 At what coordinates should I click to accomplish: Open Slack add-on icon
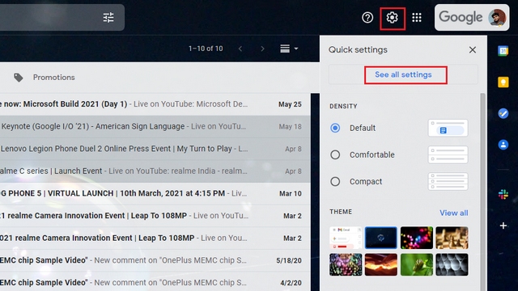503,194
